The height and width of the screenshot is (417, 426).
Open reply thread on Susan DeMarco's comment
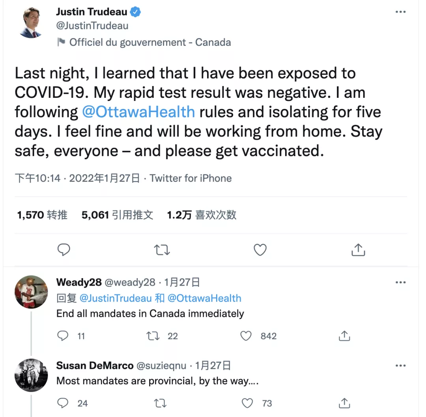63,403
